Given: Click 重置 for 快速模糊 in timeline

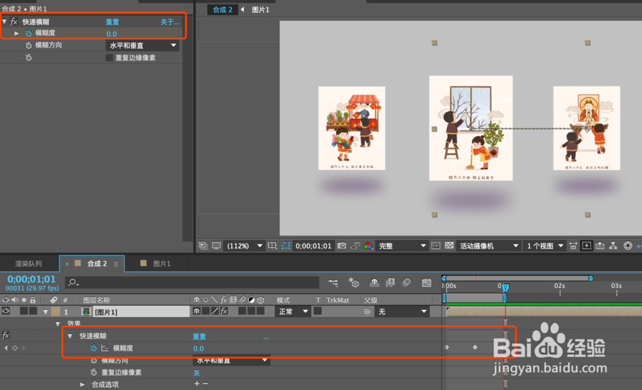Looking at the screenshot, I should coord(200,336).
